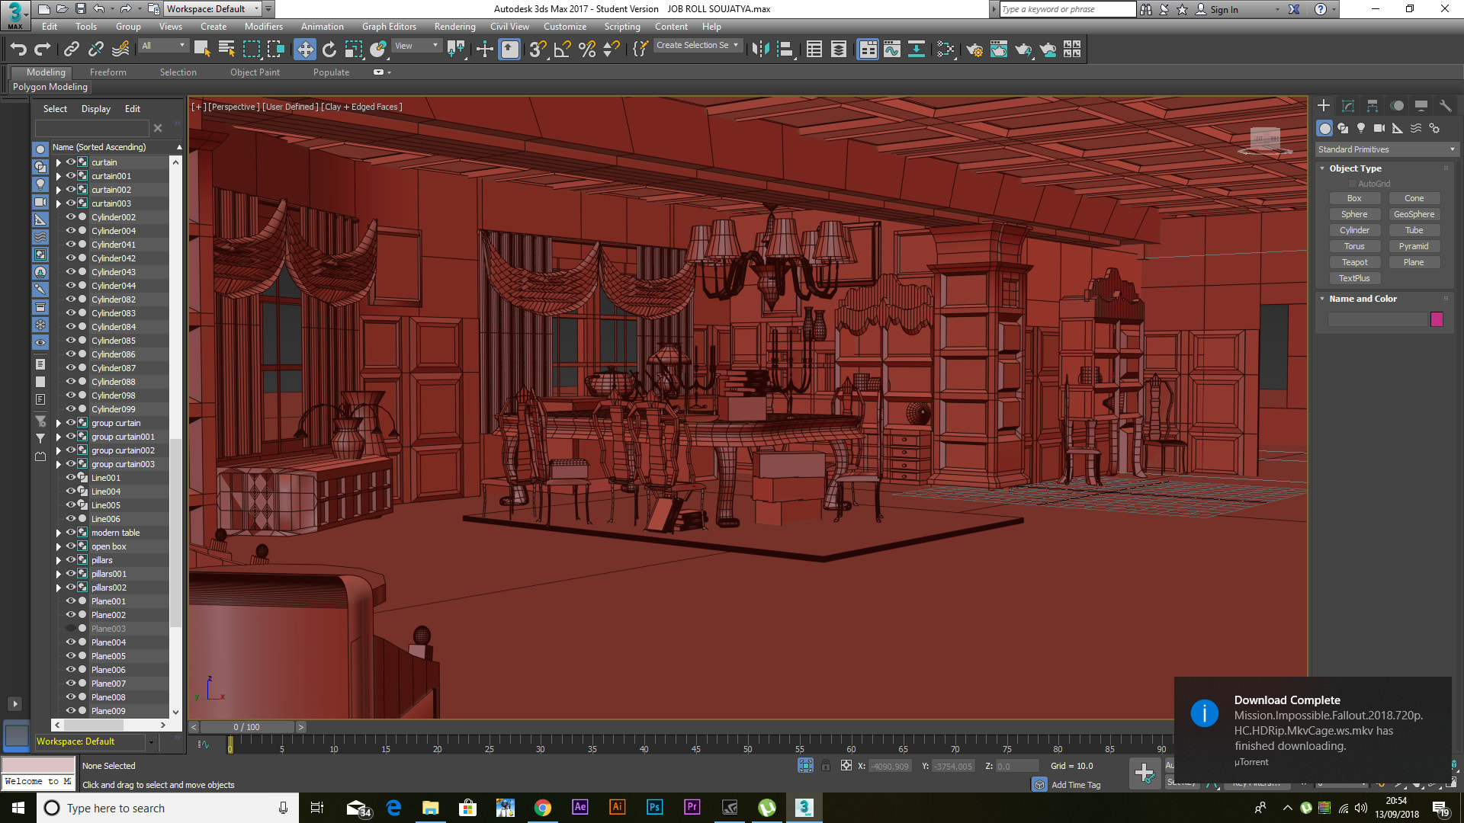Open the Select by Name dialog
1464x823 pixels.
[x=226, y=48]
